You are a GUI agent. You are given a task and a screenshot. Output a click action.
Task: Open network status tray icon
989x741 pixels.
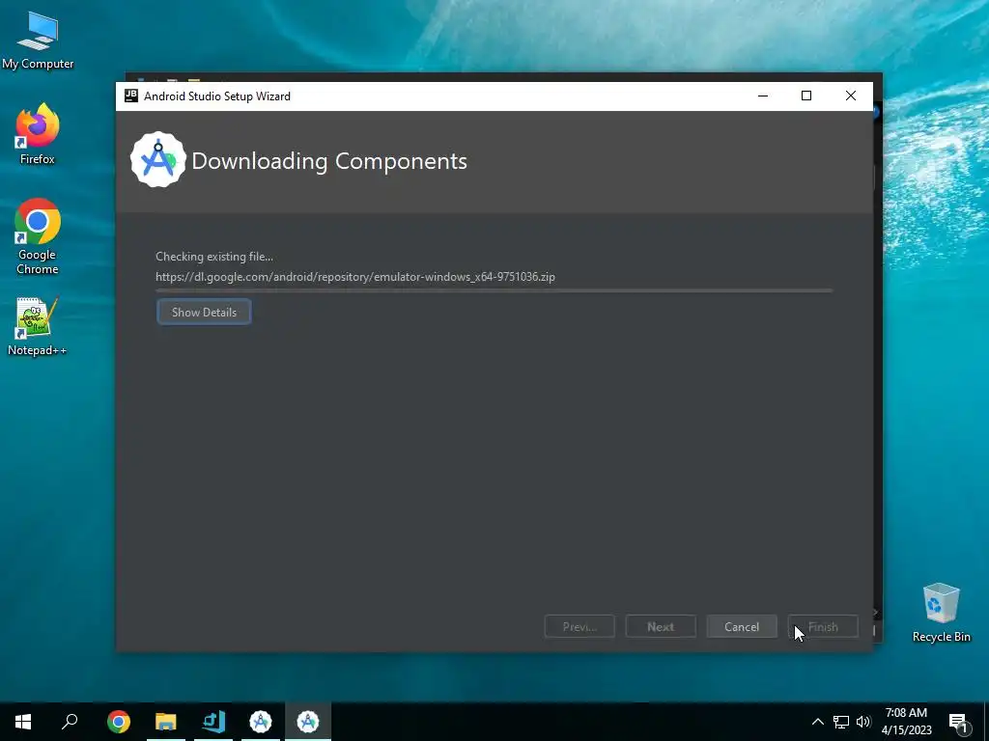[x=841, y=722]
